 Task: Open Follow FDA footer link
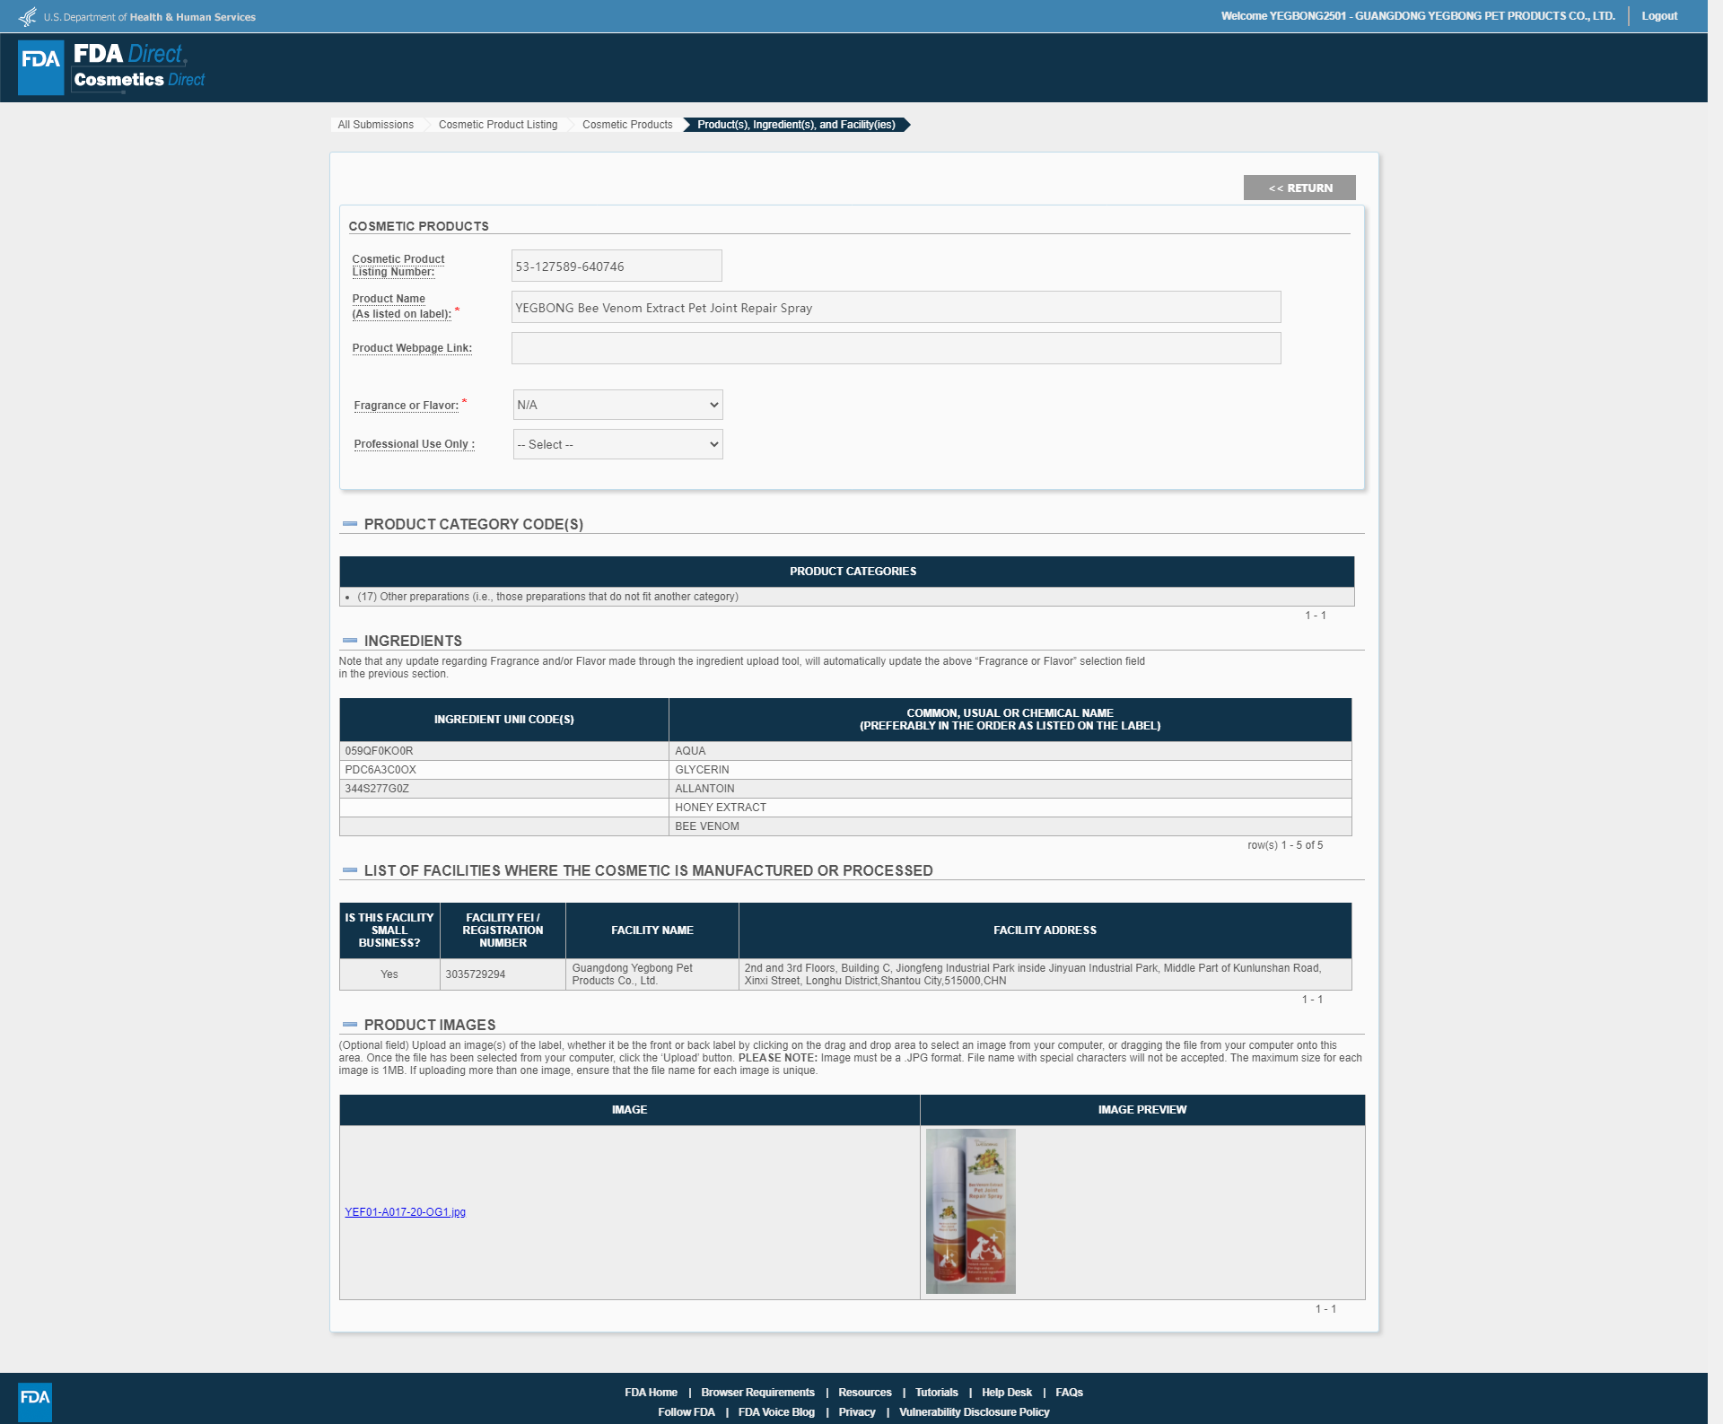[687, 1412]
